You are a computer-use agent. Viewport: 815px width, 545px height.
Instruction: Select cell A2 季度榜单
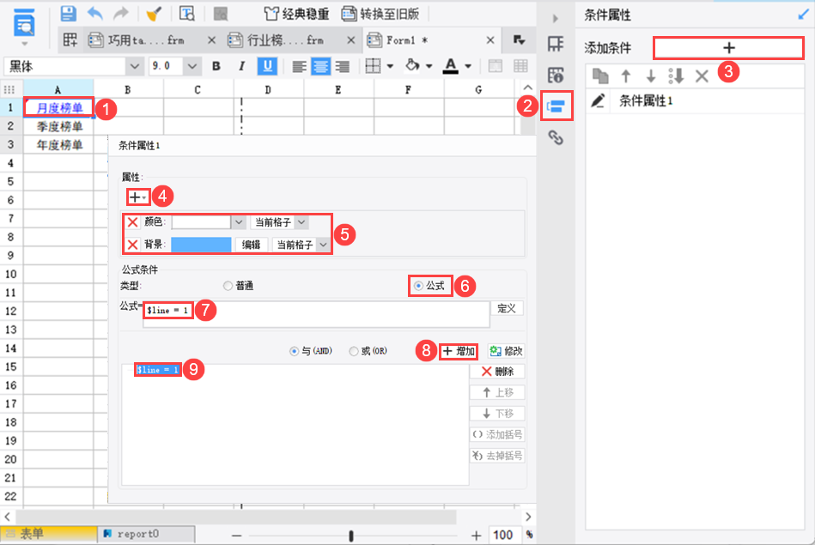[58, 126]
